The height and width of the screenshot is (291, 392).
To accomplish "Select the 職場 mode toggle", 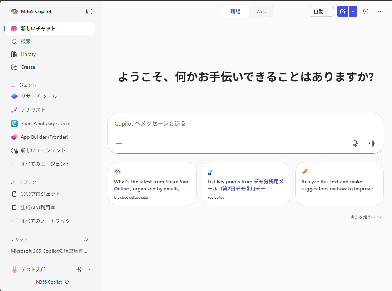I will tap(235, 11).
